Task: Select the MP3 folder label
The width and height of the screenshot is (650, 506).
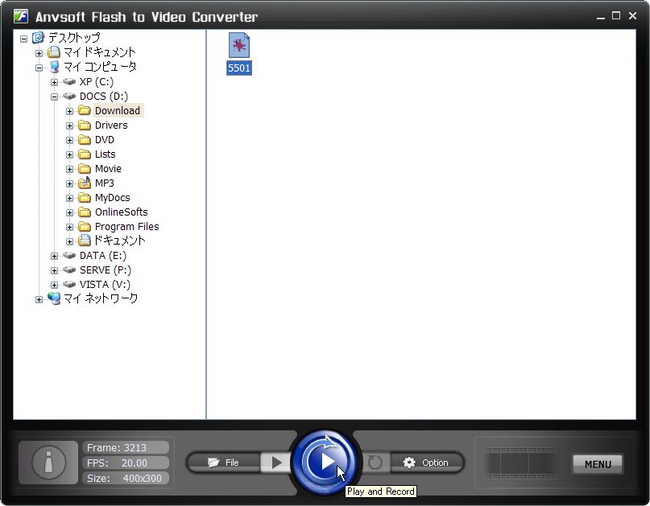Action: pyautogui.click(x=105, y=183)
